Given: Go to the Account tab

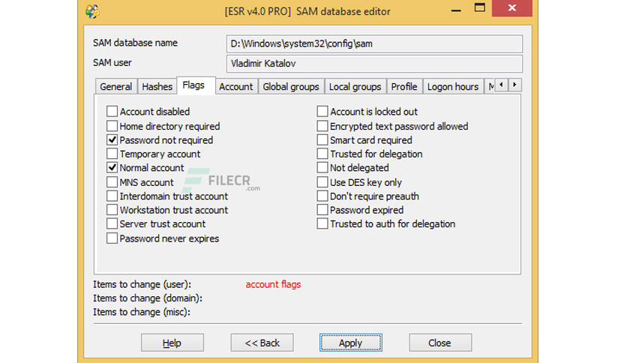Looking at the screenshot, I should (x=236, y=86).
